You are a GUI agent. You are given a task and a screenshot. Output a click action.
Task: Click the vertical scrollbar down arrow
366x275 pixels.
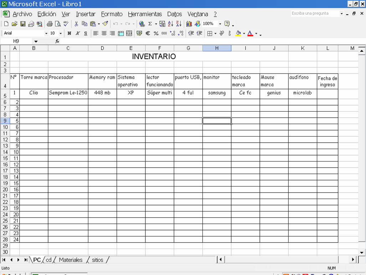[x=362, y=252]
